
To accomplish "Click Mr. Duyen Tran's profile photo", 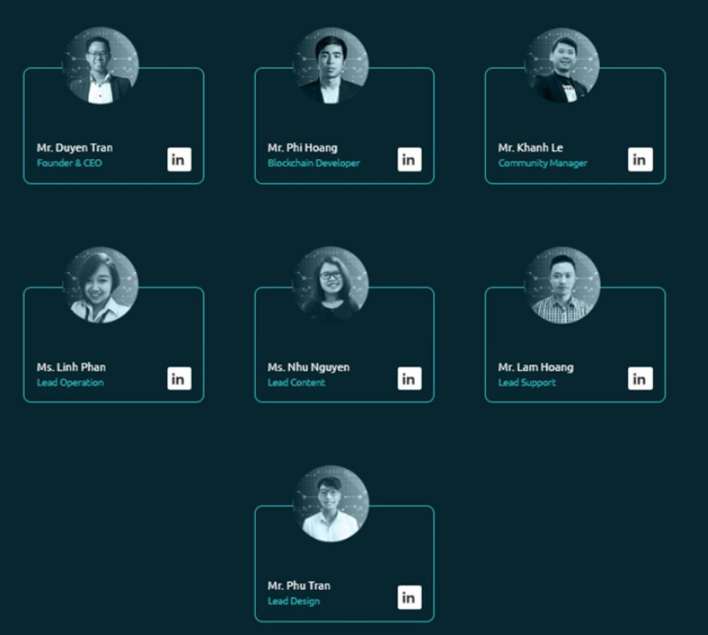I will tap(100, 65).
